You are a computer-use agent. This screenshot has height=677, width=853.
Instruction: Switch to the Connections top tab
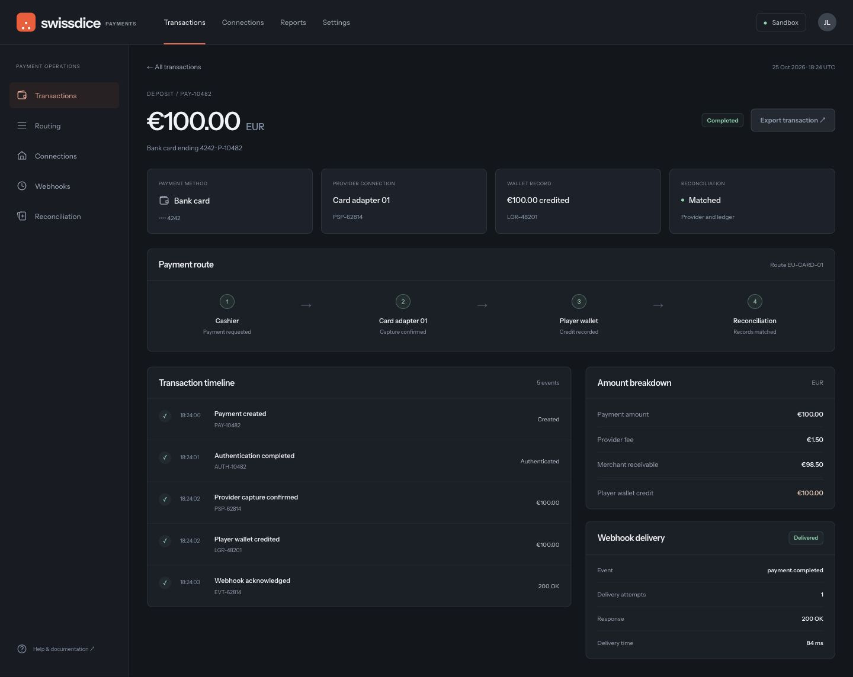pyautogui.click(x=243, y=22)
